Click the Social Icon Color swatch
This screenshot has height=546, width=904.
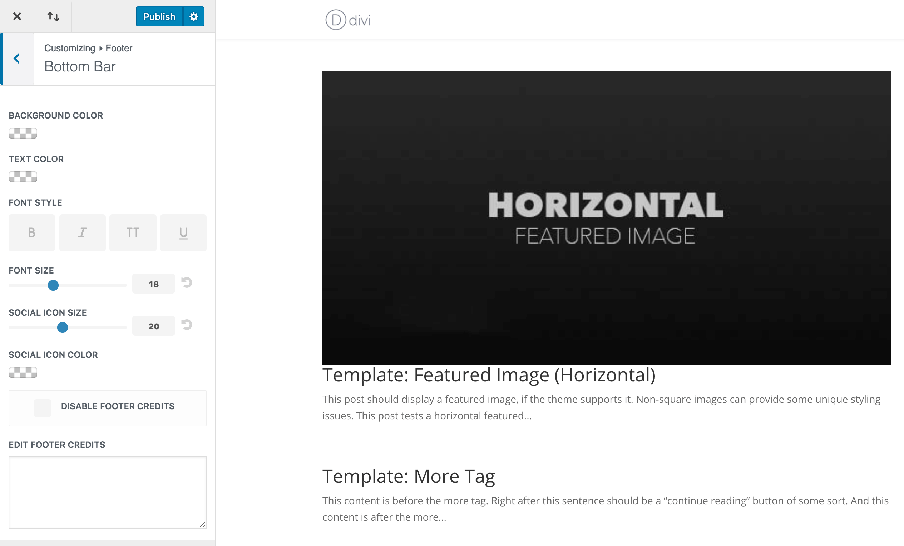tap(23, 372)
